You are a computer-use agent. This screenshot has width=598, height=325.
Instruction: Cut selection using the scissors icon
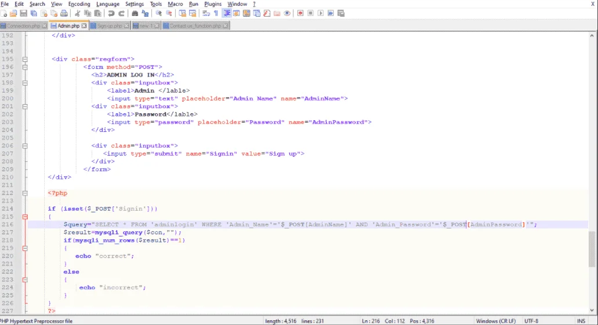pyautogui.click(x=77, y=13)
